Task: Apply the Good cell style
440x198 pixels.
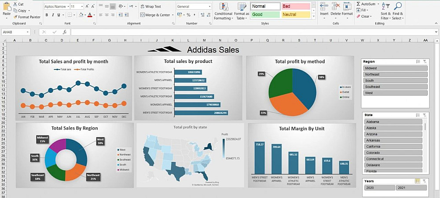Action: tap(265, 15)
